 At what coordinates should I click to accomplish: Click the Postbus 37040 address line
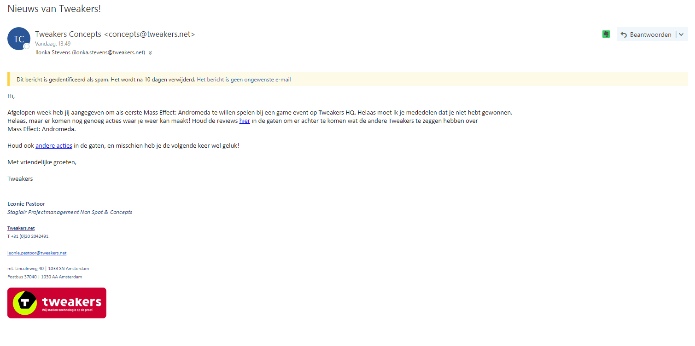(45, 277)
